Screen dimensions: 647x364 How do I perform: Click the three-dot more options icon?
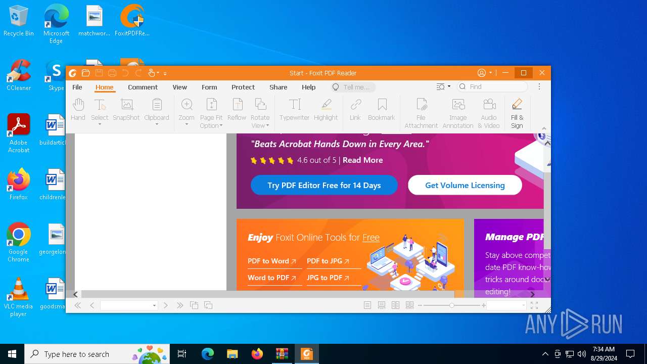click(x=539, y=87)
